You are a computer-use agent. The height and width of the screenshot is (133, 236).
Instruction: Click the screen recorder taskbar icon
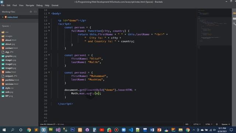click(x=117, y=130)
